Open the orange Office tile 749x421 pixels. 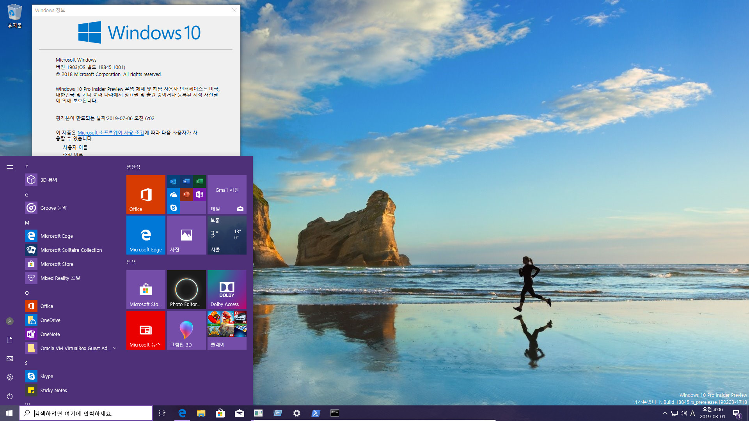click(x=146, y=195)
